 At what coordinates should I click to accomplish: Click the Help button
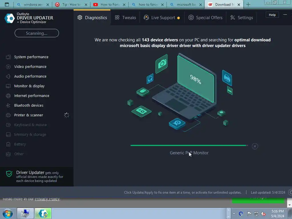point(272,15)
